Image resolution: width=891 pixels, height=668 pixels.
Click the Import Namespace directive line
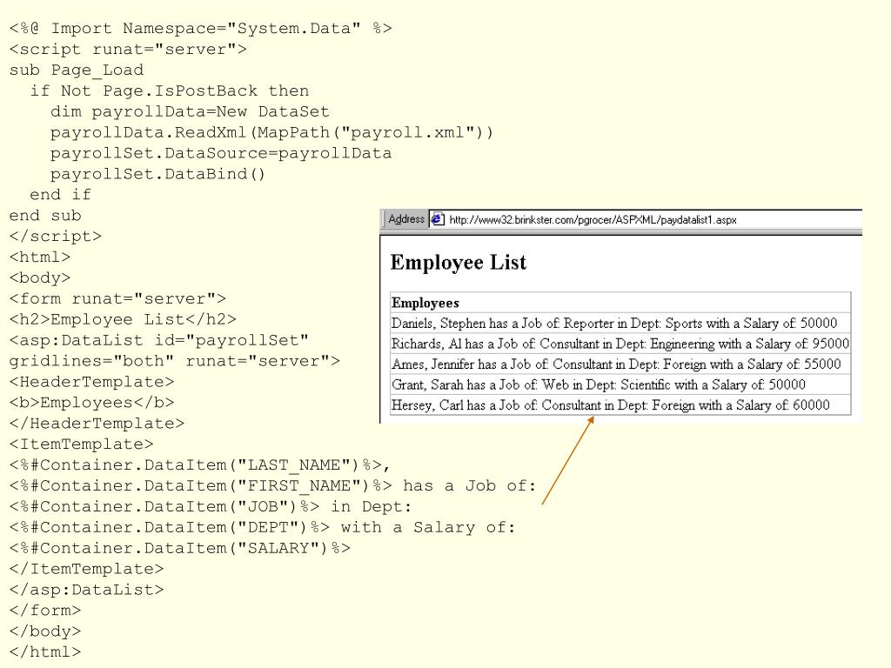pos(201,29)
